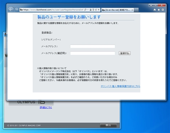Click the メールアドレス(確認用) input field
The width and height of the screenshot is (170, 133).
click(x=93, y=53)
